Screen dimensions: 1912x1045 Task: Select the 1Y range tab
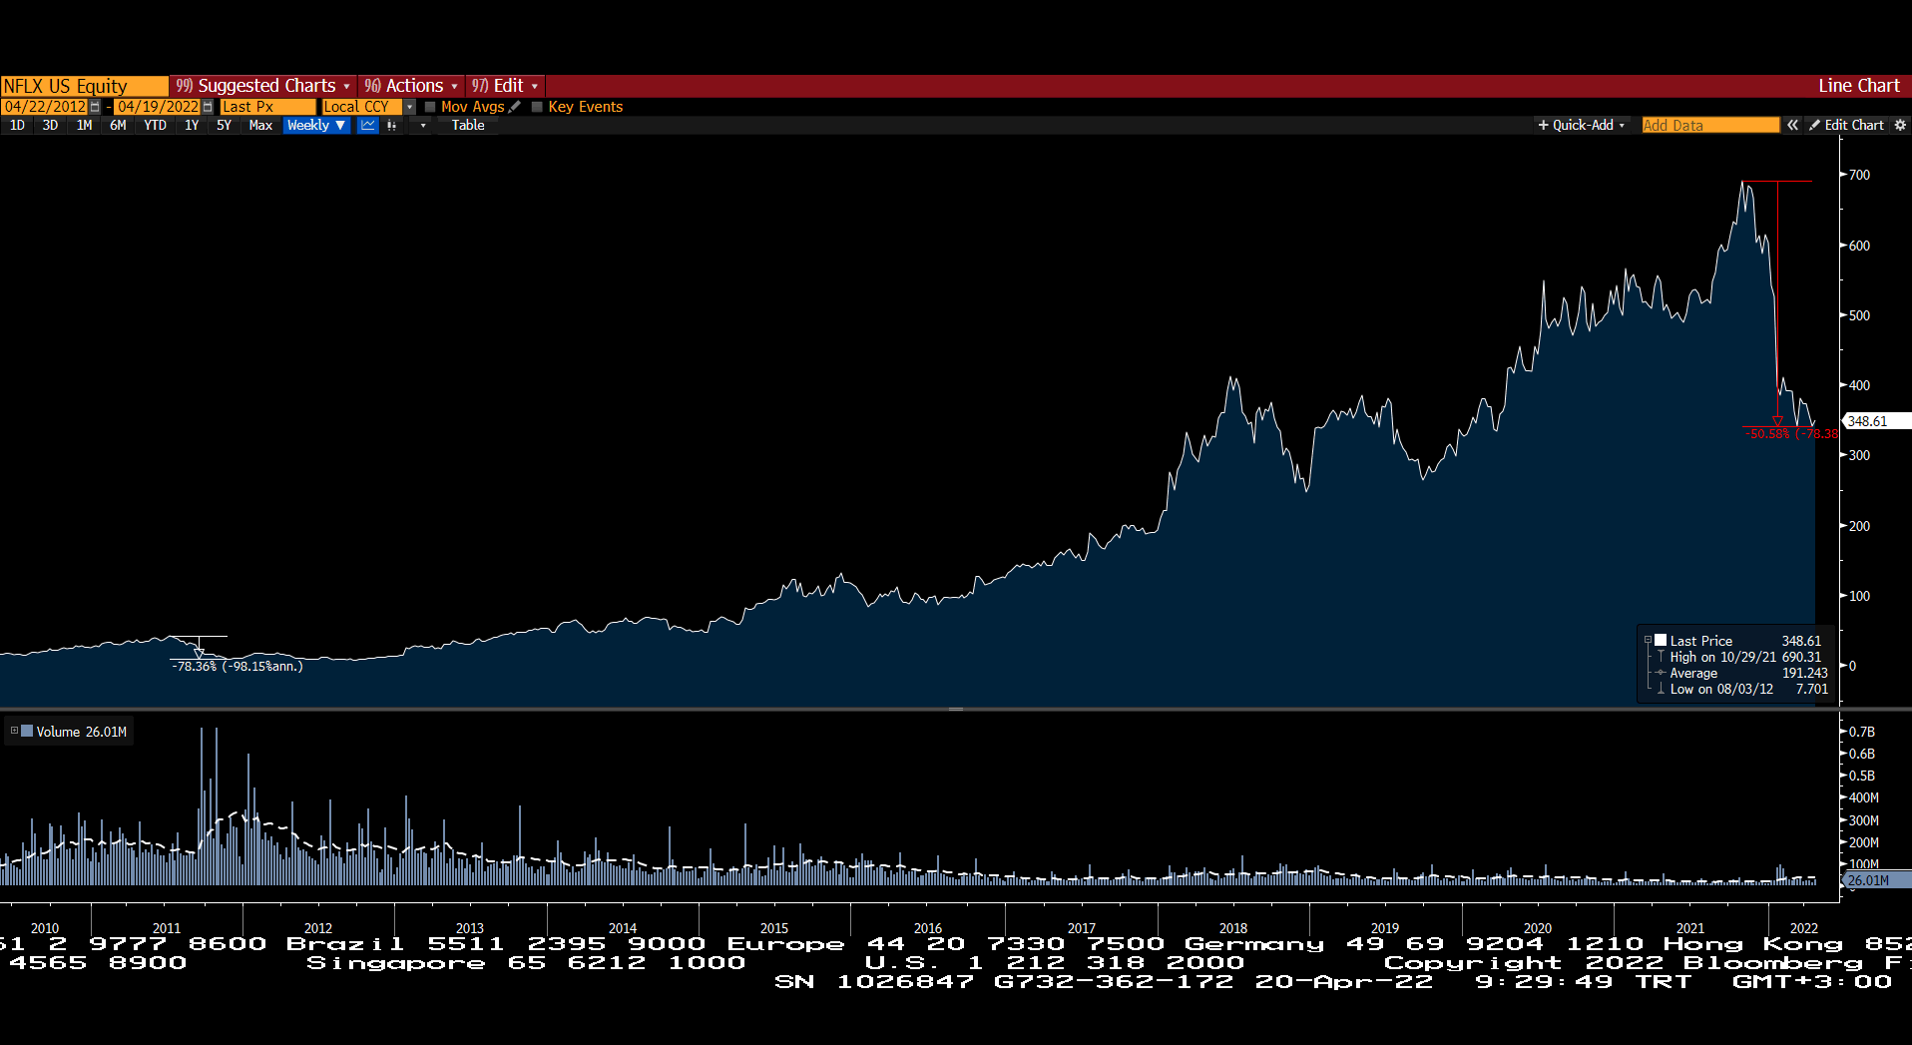click(192, 125)
